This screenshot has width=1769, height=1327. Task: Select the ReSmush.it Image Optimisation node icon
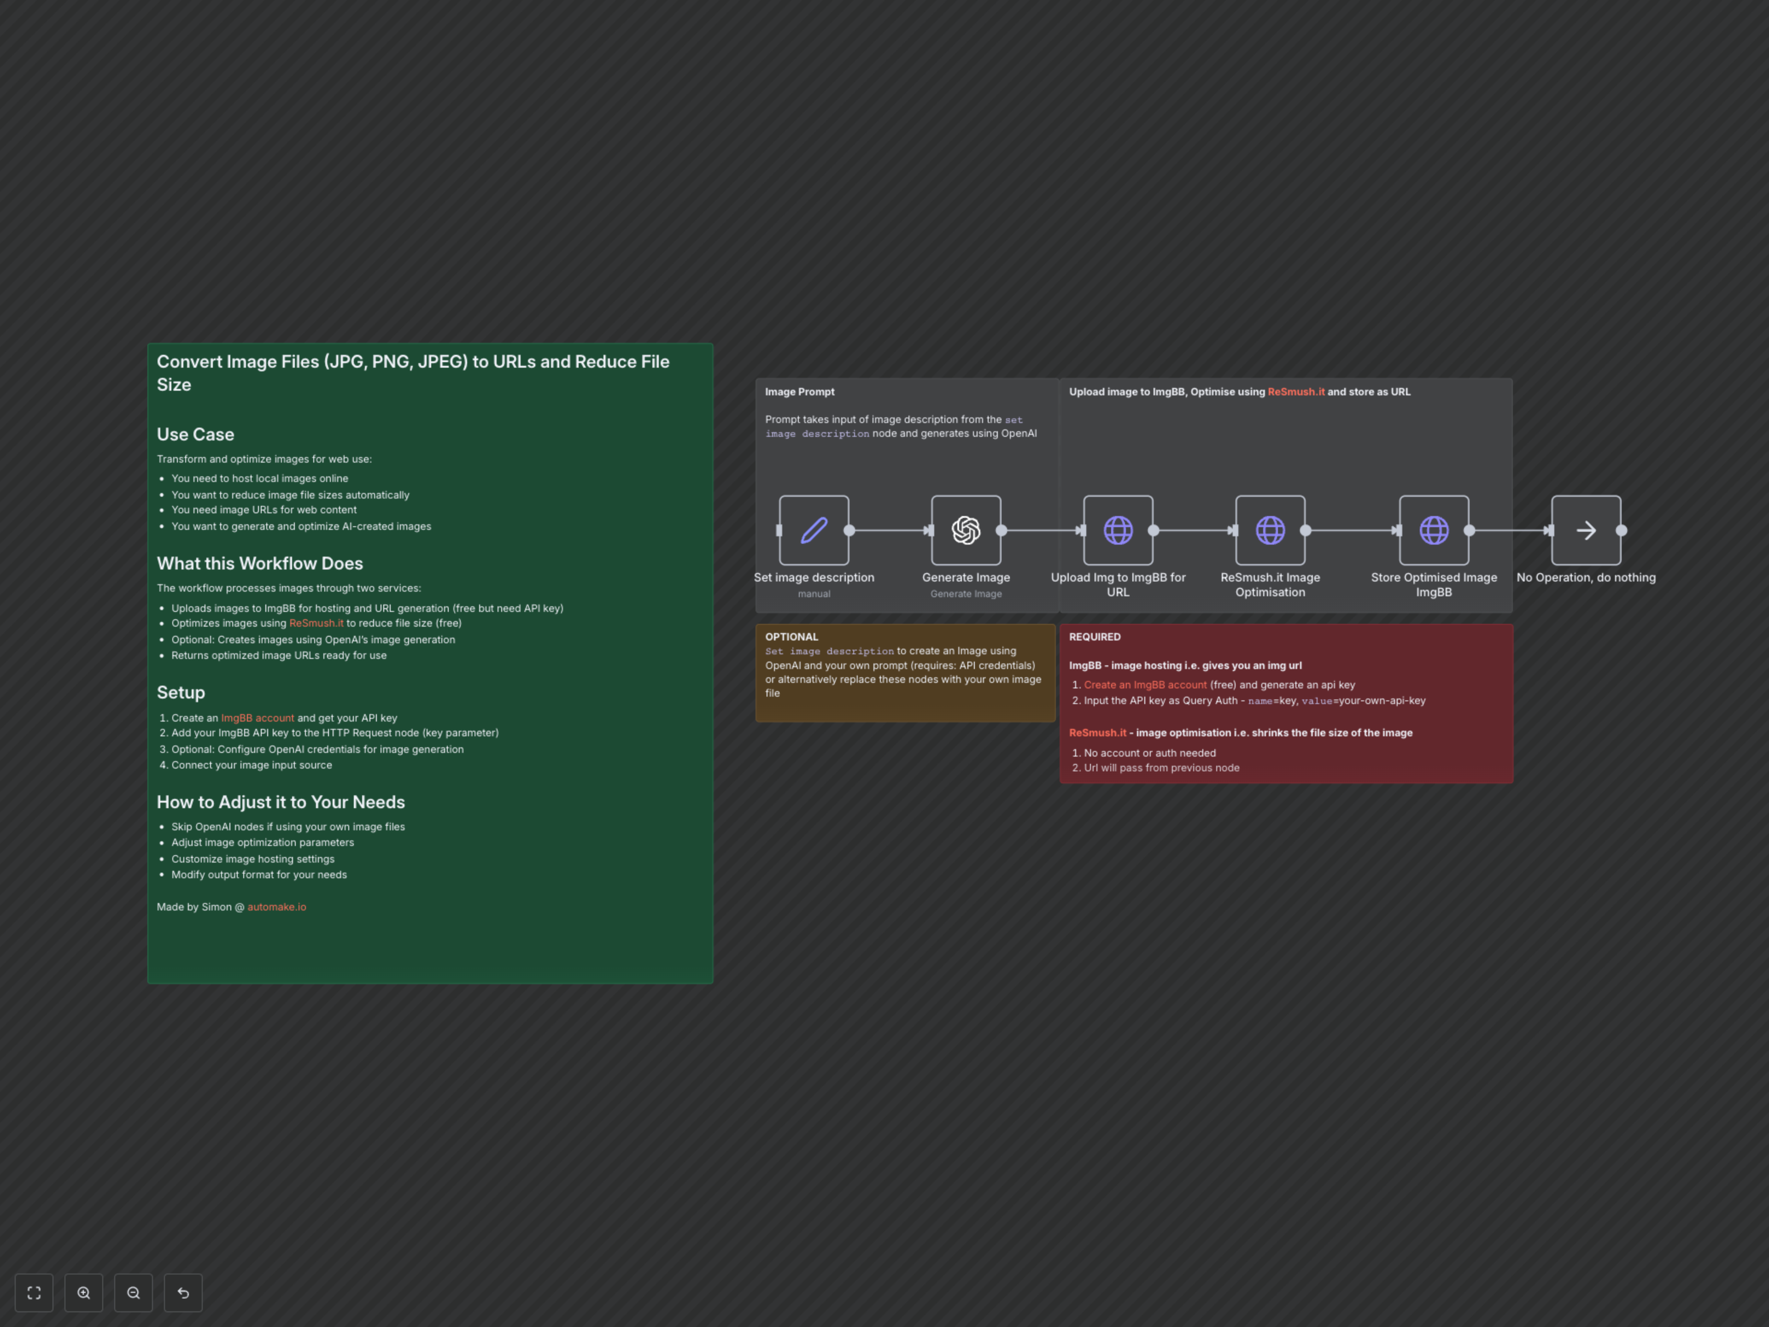click(x=1270, y=530)
